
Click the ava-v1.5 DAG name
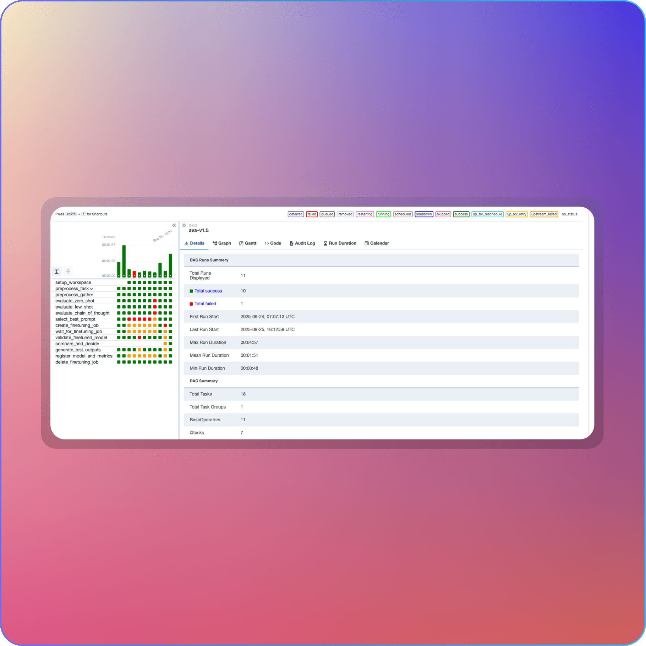pyautogui.click(x=199, y=230)
